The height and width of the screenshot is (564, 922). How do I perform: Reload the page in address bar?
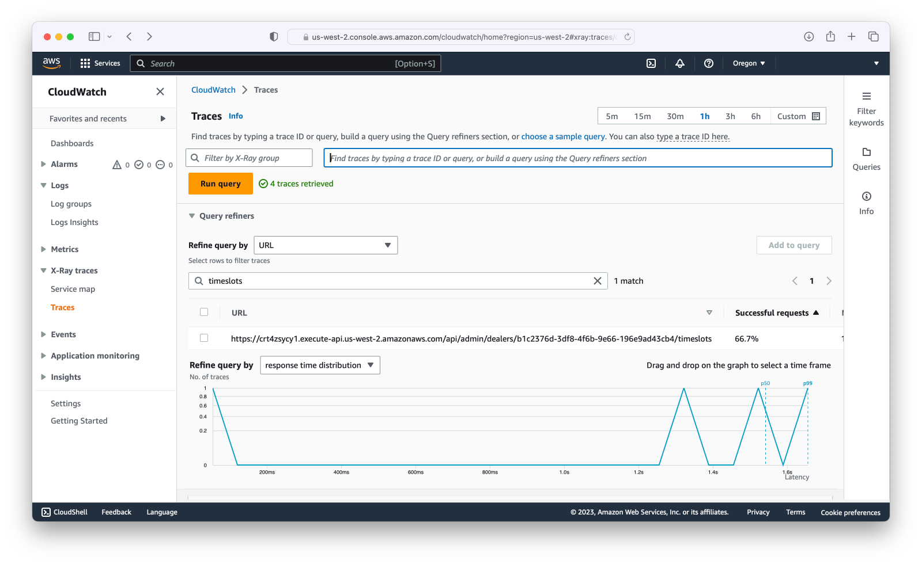coord(628,37)
